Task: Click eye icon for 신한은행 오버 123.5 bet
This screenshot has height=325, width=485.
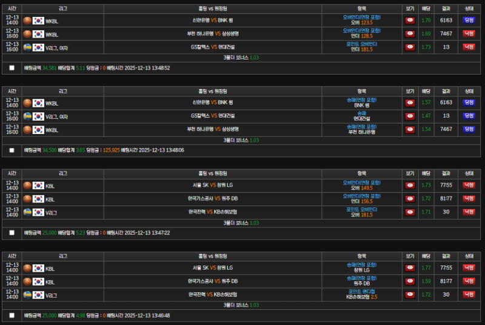Action: click(410, 20)
